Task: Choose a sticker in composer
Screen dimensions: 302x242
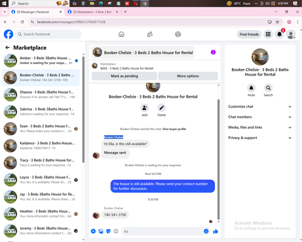Action: 108,231
